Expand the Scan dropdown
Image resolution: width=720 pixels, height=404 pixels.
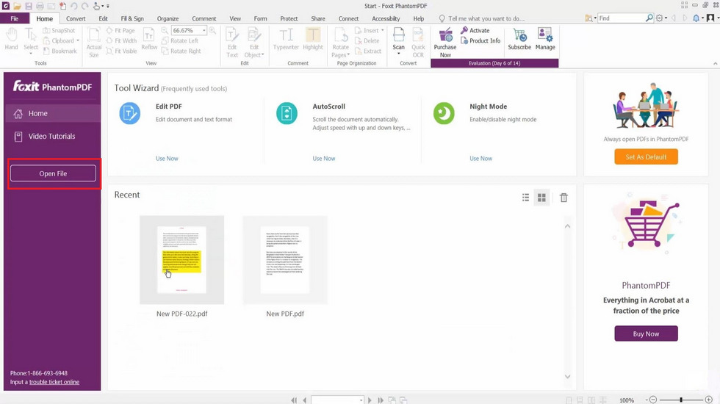pos(398,54)
